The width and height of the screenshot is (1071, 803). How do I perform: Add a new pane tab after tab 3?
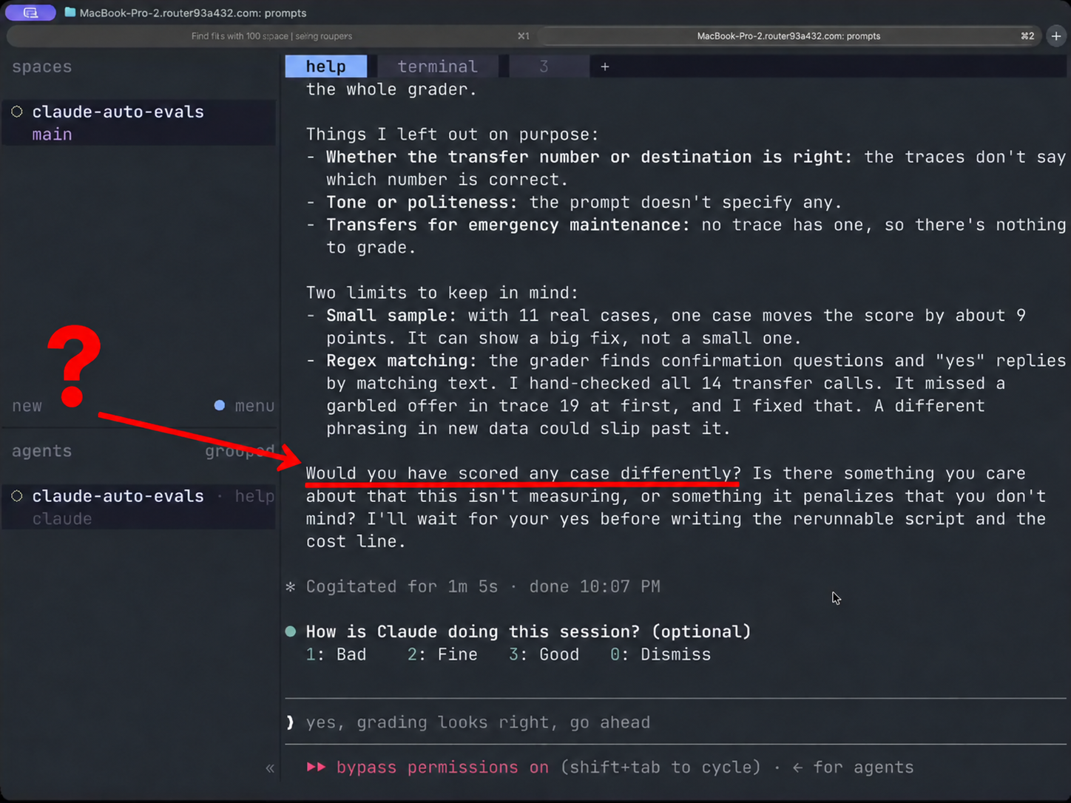[x=605, y=67]
